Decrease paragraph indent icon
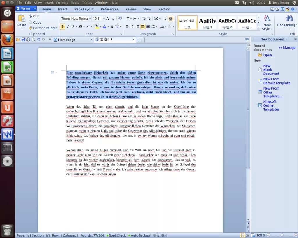This screenshot has height=238, width=298. coord(144,19)
